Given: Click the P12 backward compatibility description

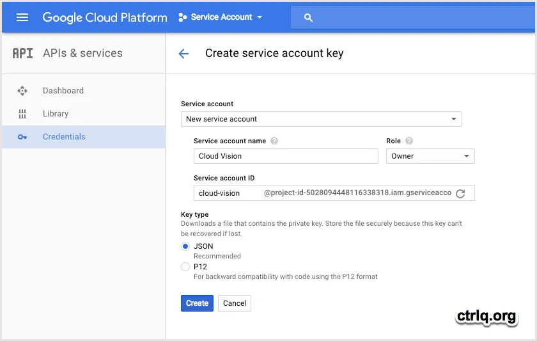Looking at the screenshot, I should pos(286,276).
